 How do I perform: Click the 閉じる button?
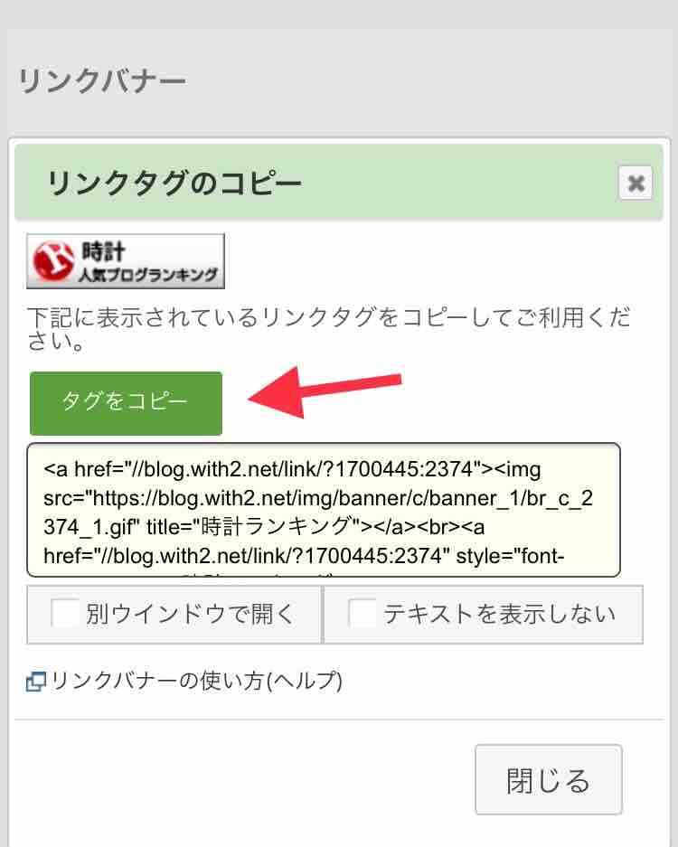tap(549, 779)
